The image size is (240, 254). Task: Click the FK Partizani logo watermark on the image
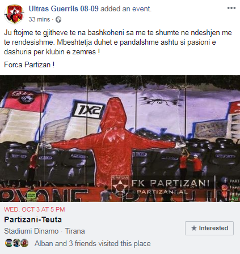point(120,186)
